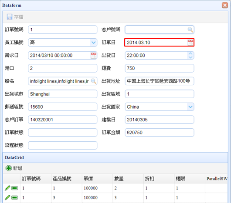231x203 pixels.
Task: Click the 船名 search magnifier icon
Action: coord(93,81)
